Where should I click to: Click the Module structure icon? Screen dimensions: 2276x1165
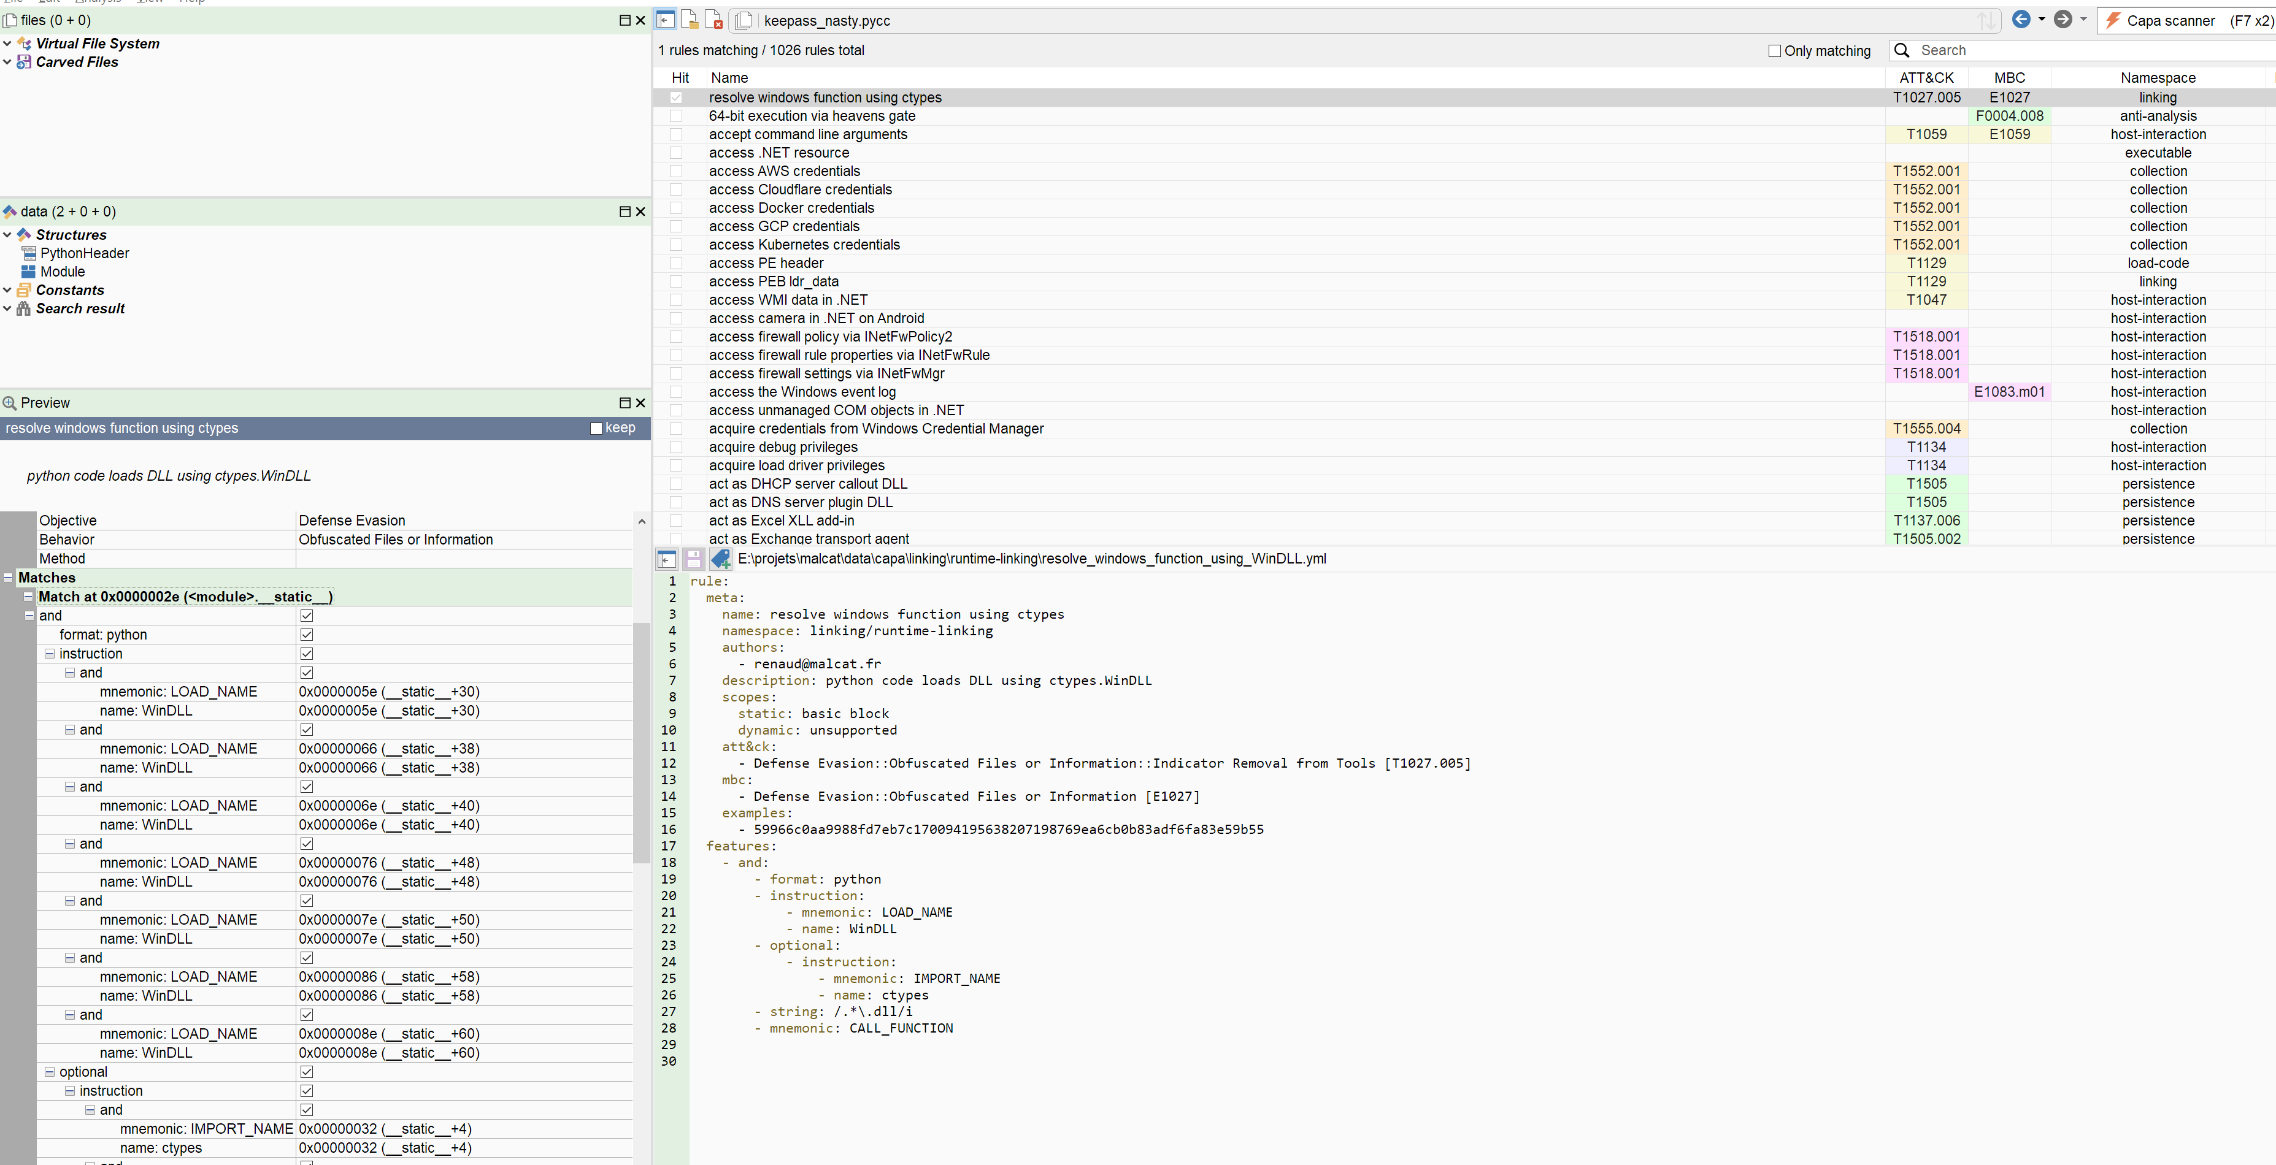pyautogui.click(x=29, y=272)
